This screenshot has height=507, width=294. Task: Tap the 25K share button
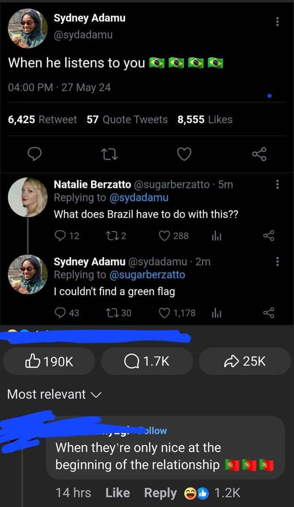(245, 361)
